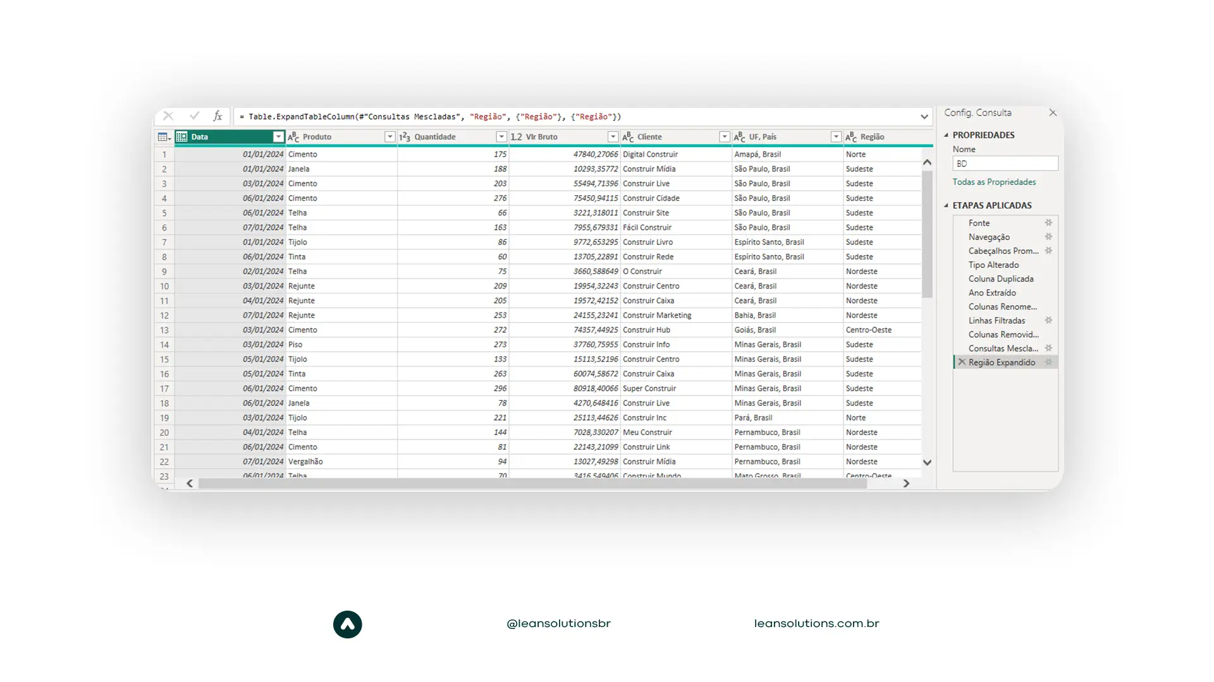
Task: Delete the Região Expandido step with X
Action: [x=962, y=362]
